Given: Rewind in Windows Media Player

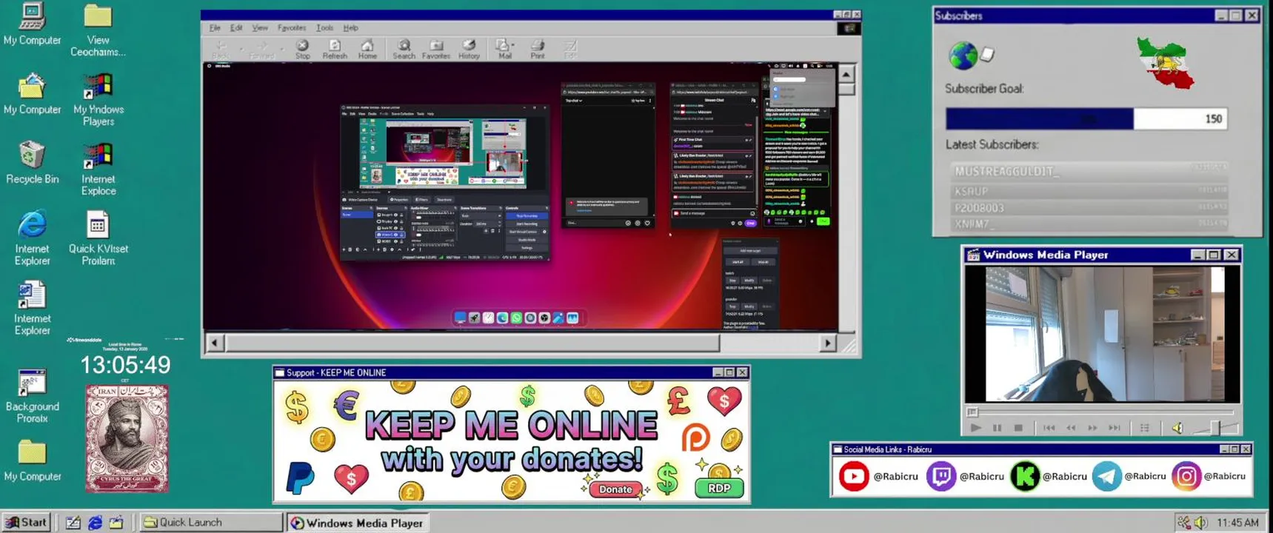Looking at the screenshot, I should pos(1071,428).
